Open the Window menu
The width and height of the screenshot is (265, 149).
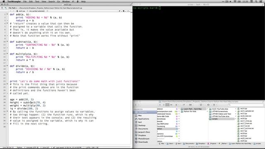click(66, 1)
